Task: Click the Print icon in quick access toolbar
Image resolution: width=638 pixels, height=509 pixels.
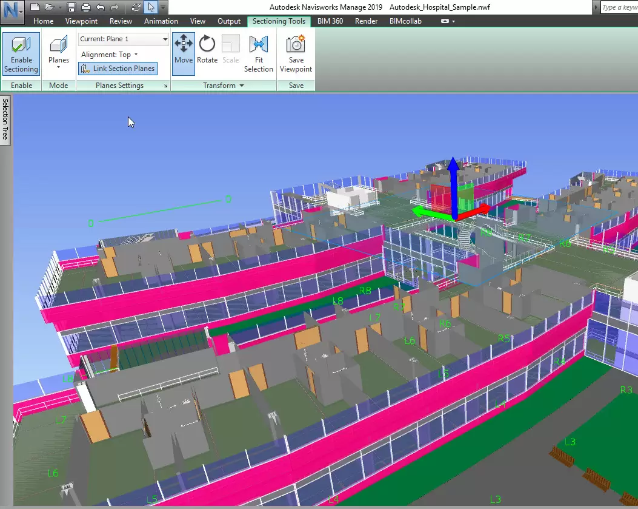Action: (85, 7)
